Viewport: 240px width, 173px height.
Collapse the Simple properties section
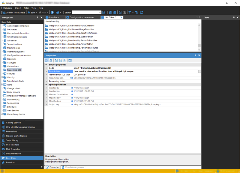[46, 65]
